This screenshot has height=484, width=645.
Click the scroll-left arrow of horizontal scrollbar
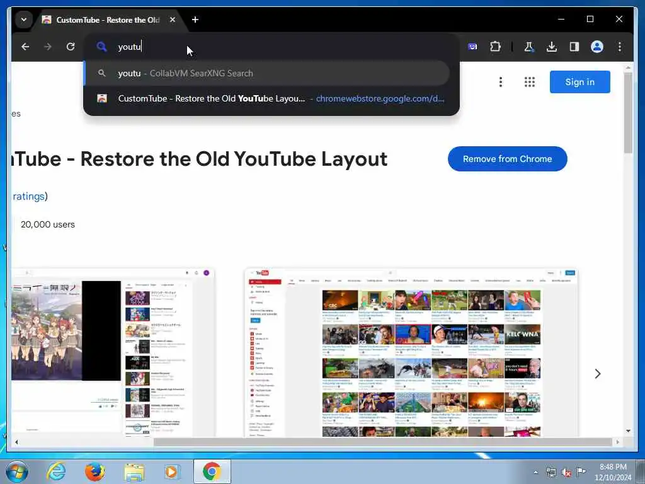(x=16, y=442)
